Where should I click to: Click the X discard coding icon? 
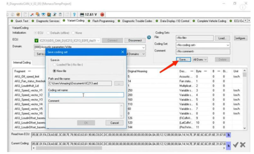tap(243, 145)
